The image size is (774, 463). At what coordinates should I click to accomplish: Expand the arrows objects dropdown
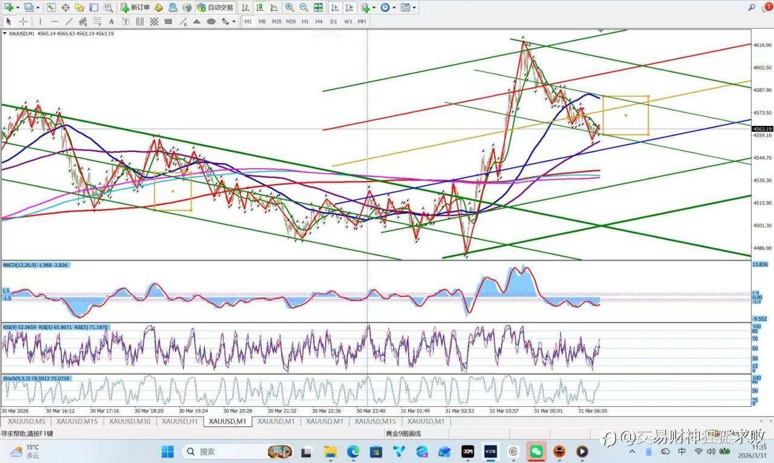tap(234, 21)
